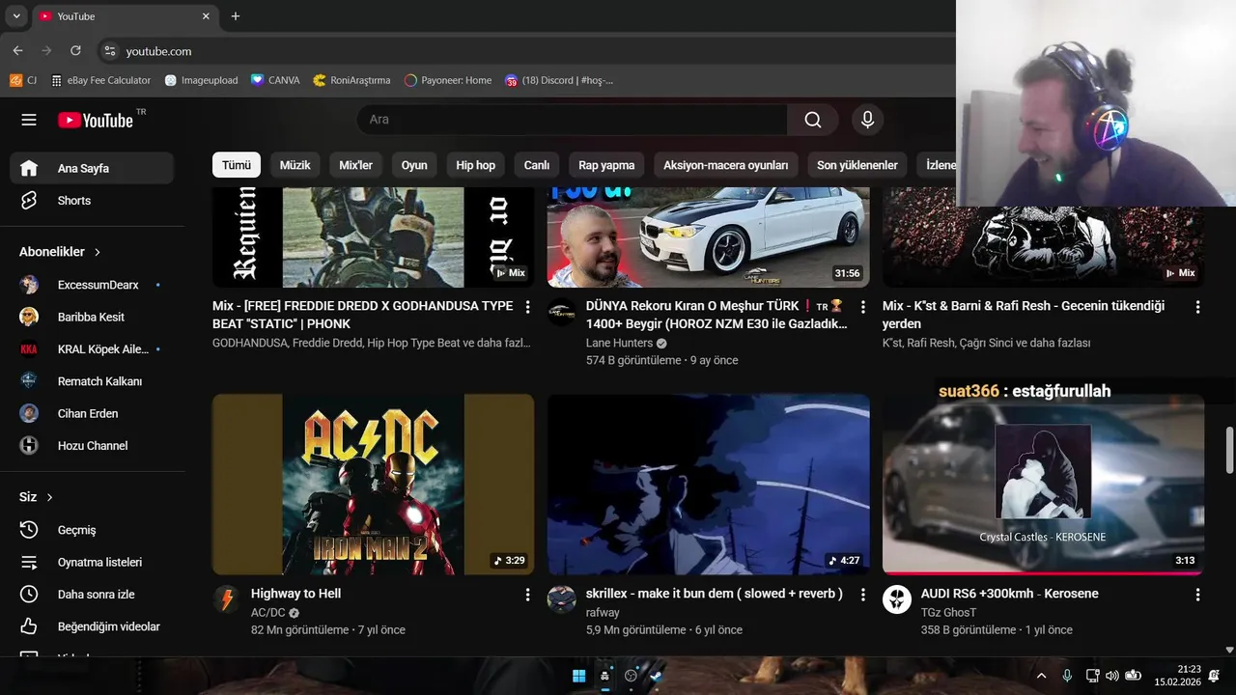View site information icon in address bar
The width and height of the screenshot is (1236, 695).
click(x=110, y=51)
